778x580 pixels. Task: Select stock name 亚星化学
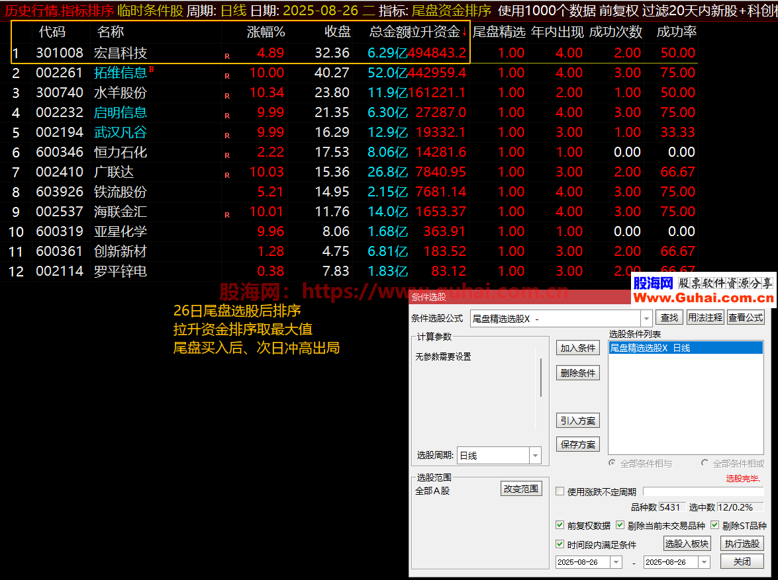[121, 231]
